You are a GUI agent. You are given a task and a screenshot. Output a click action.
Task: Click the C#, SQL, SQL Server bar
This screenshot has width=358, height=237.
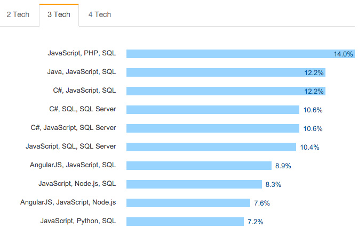pos(213,110)
